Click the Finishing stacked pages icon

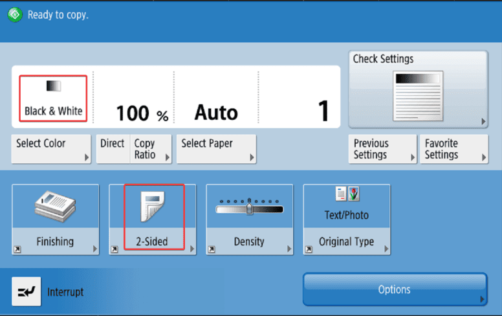55,206
